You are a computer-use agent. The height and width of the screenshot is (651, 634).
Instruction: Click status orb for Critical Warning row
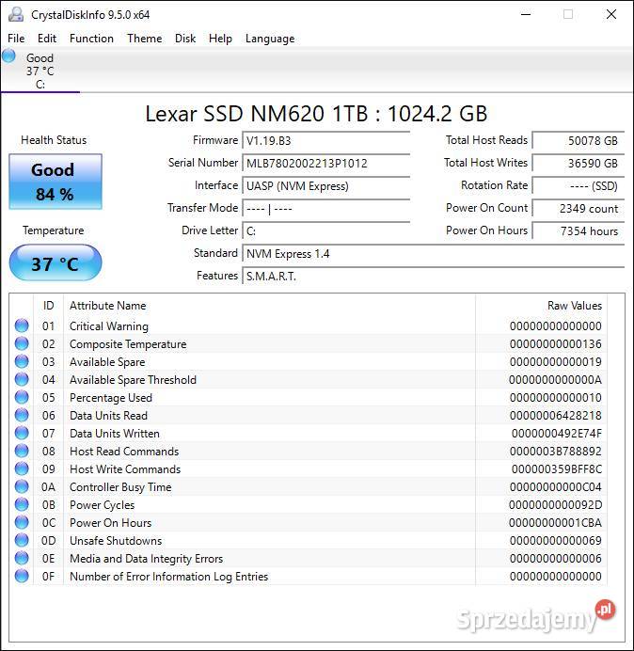click(22, 325)
